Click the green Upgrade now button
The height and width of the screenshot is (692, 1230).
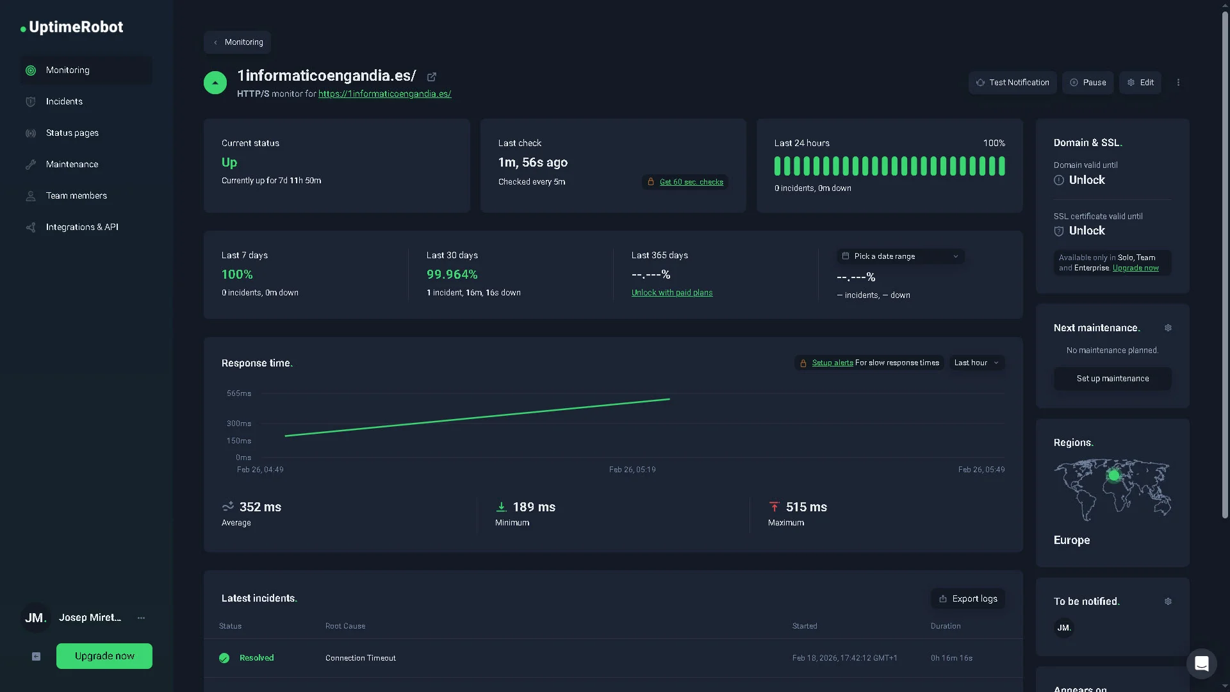tap(104, 656)
